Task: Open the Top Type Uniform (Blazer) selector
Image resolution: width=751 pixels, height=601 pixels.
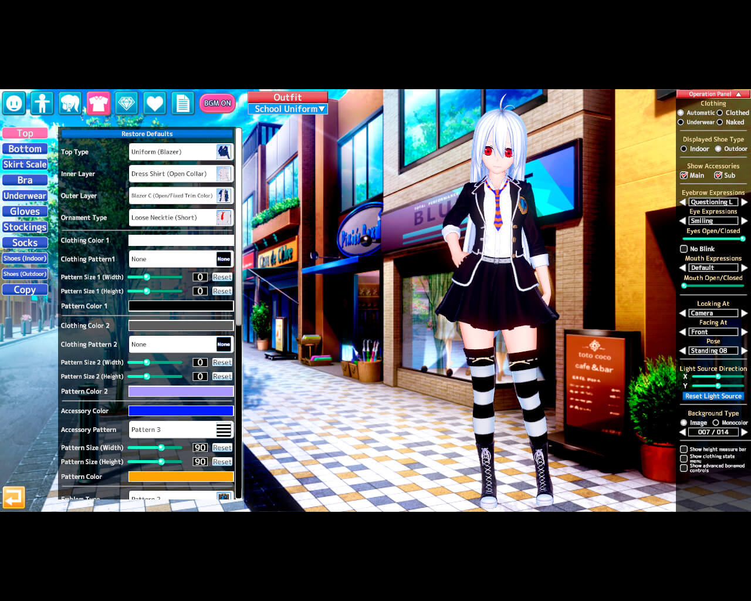Action: 181,152
